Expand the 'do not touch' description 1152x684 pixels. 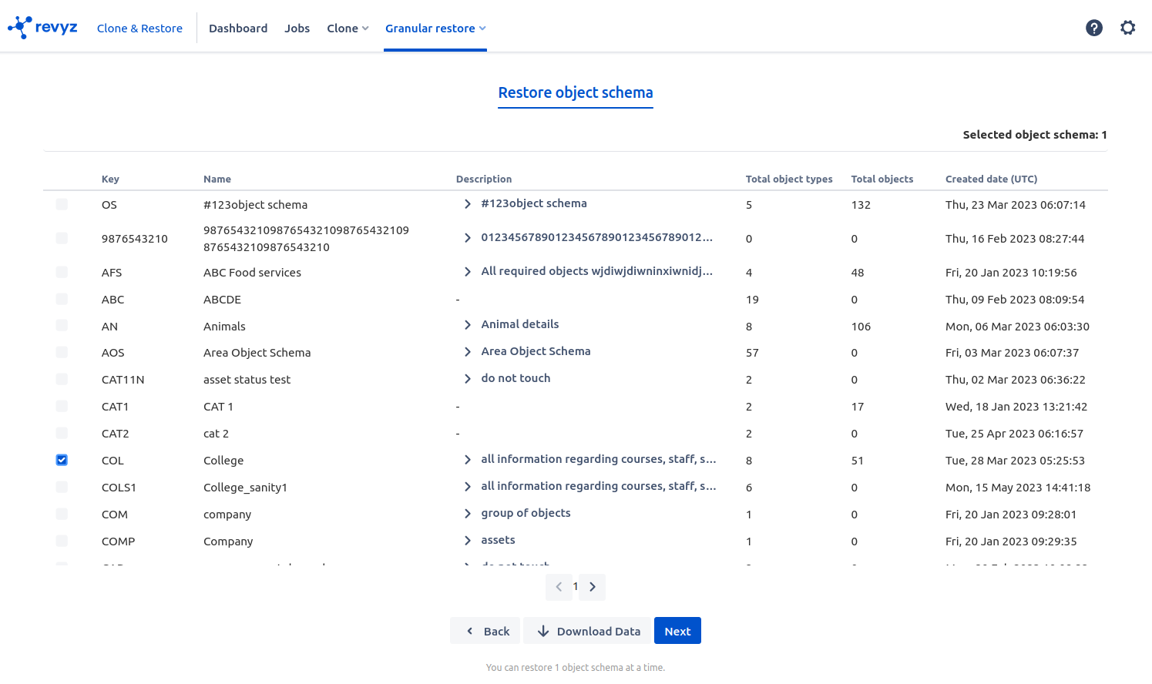(467, 379)
